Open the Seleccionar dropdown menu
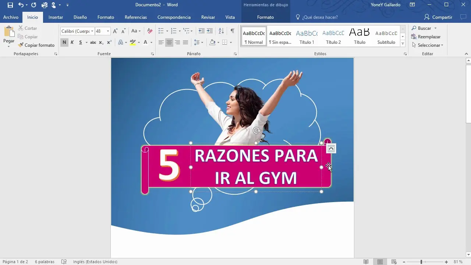The image size is (471, 265). coord(428,45)
